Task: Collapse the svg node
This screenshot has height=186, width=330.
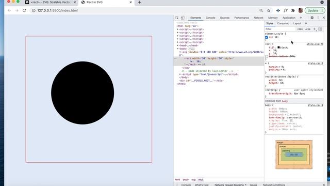Action: pyautogui.click(x=180, y=52)
